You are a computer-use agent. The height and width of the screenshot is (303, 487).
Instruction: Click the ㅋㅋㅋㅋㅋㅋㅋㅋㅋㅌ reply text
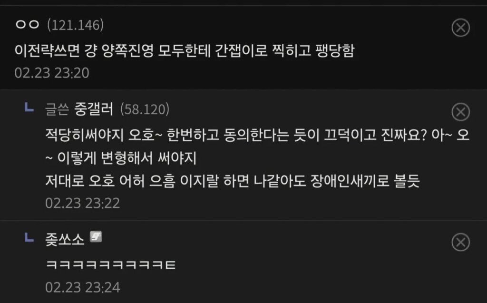(x=111, y=265)
